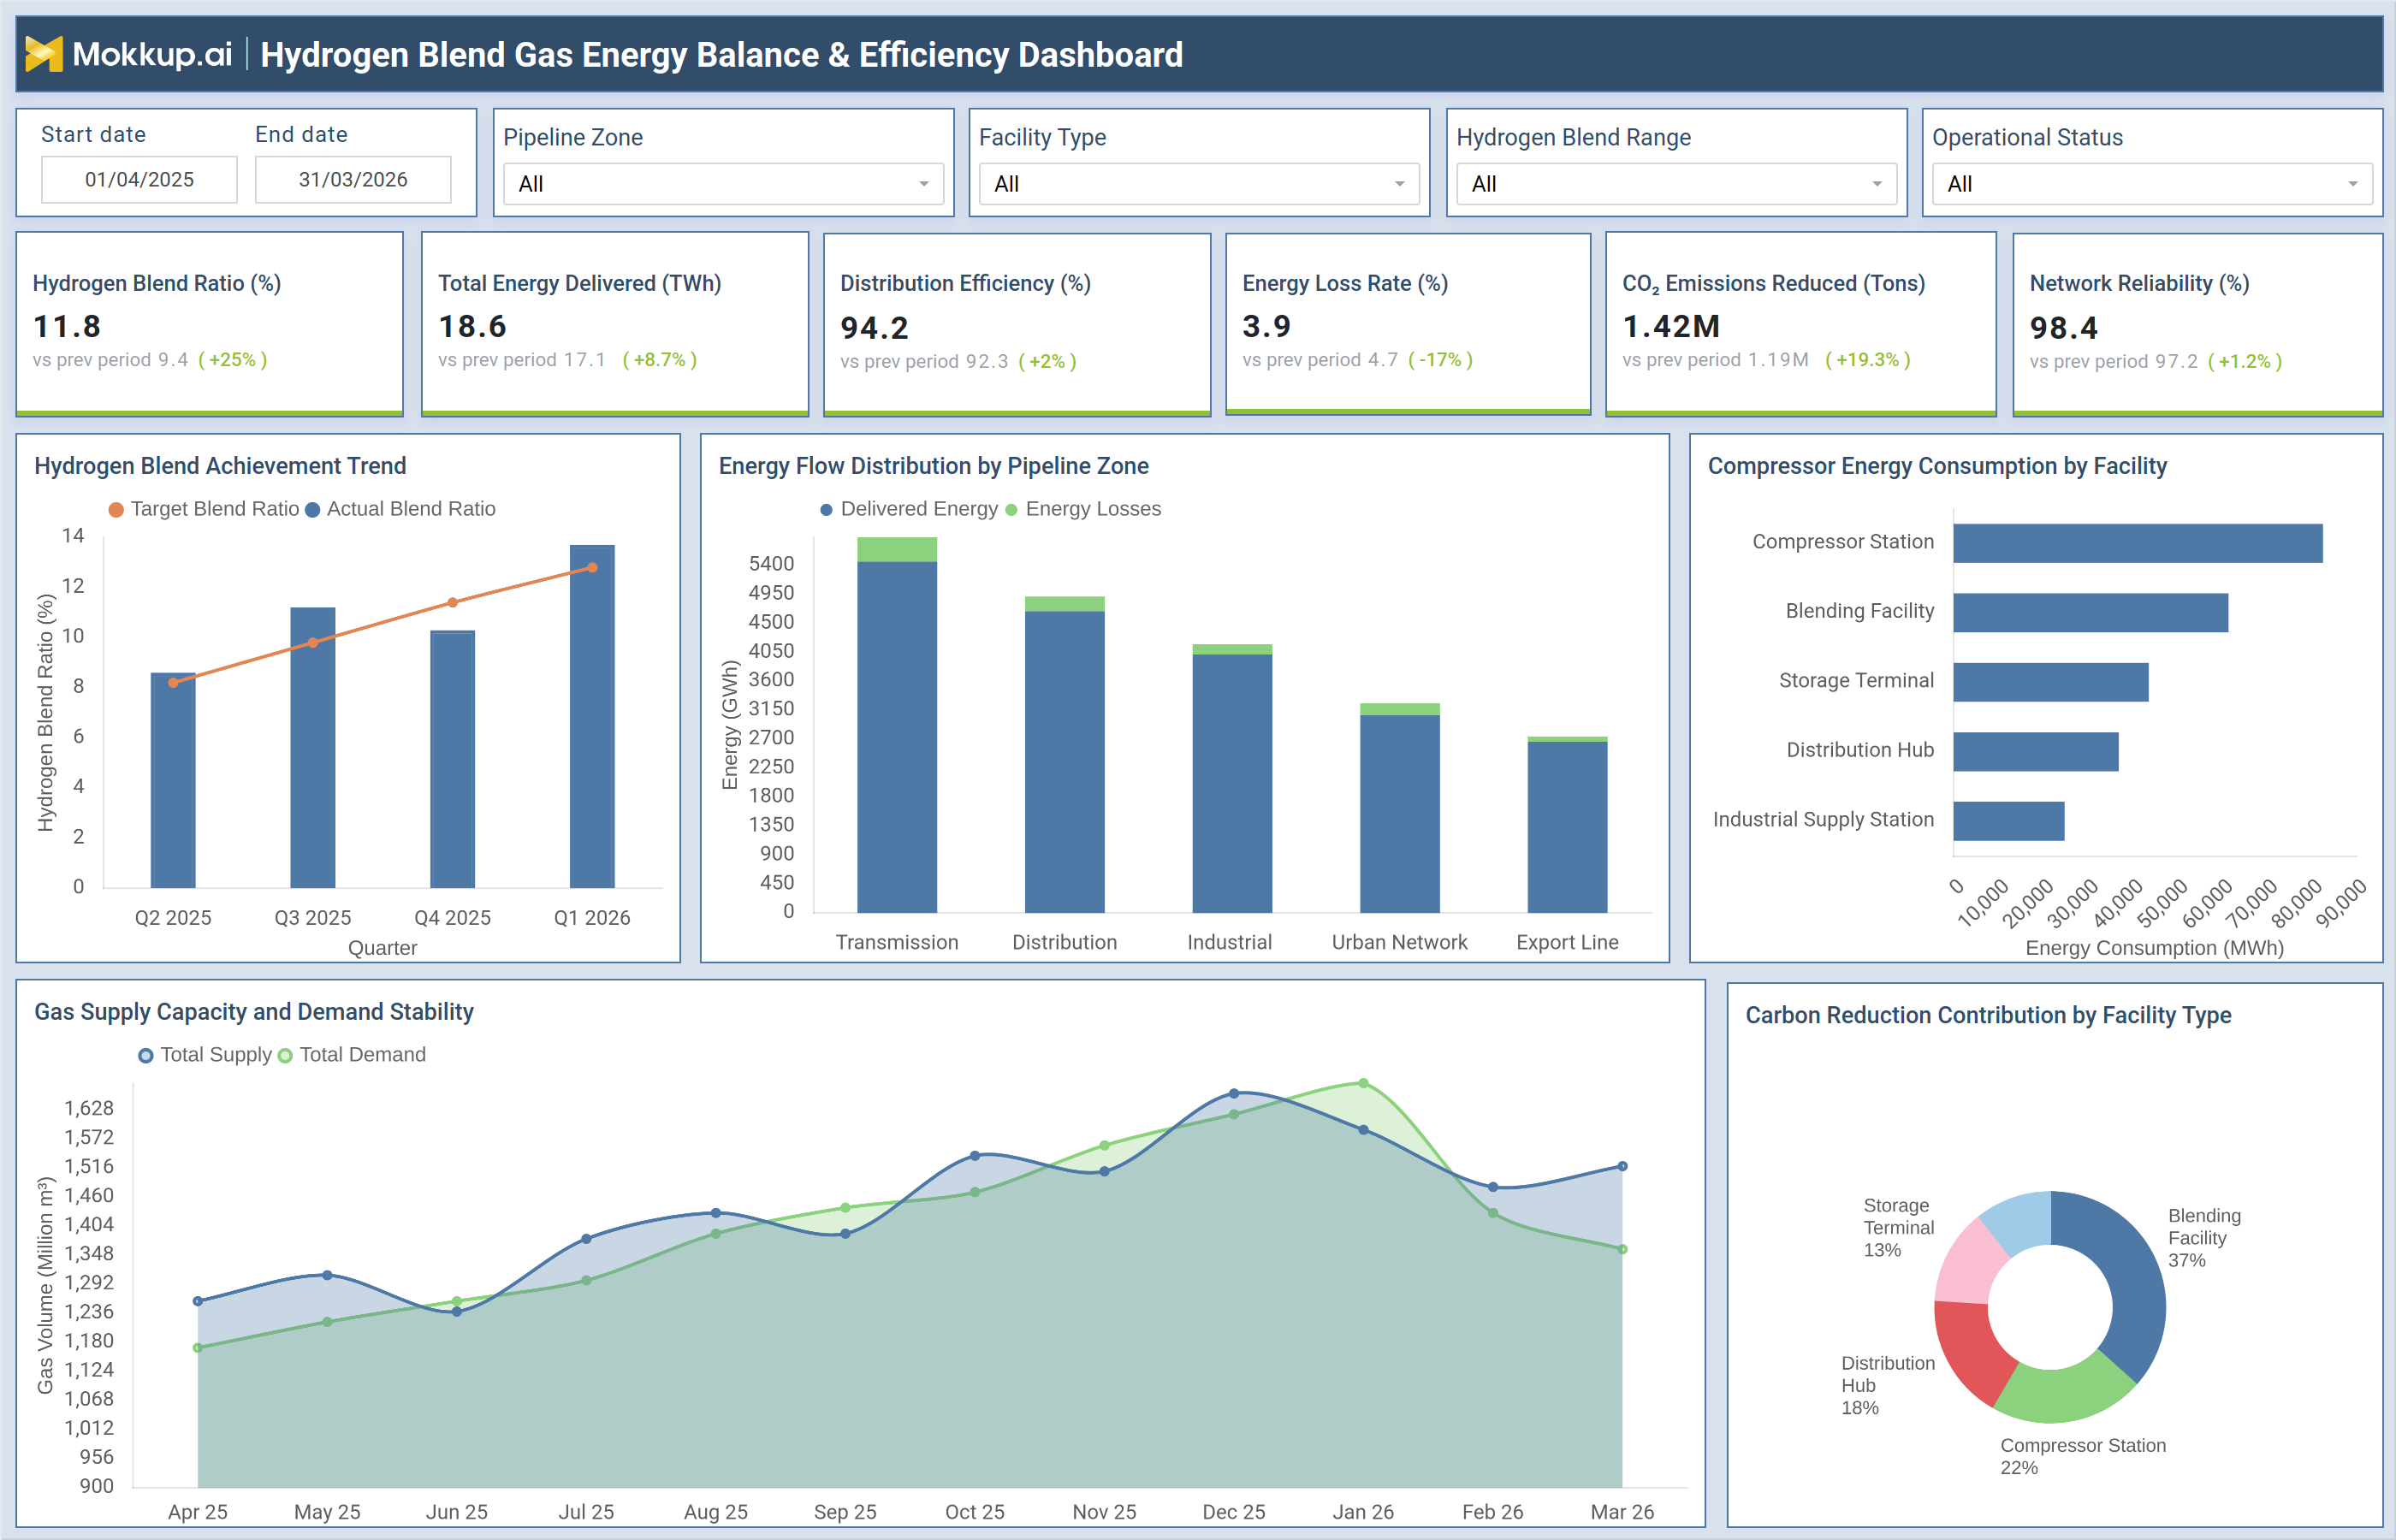The image size is (2396, 1540).
Task: Click the Distribution zone energy bar
Action: point(1065,761)
